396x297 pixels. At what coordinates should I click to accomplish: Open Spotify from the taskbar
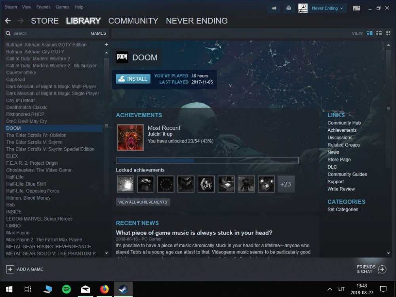click(x=67, y=289)
